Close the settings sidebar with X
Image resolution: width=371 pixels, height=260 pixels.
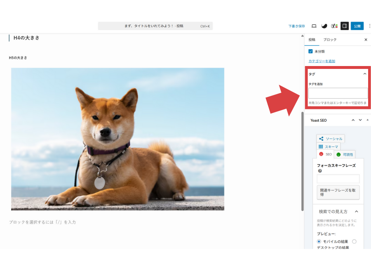click(x=366, y=40)
